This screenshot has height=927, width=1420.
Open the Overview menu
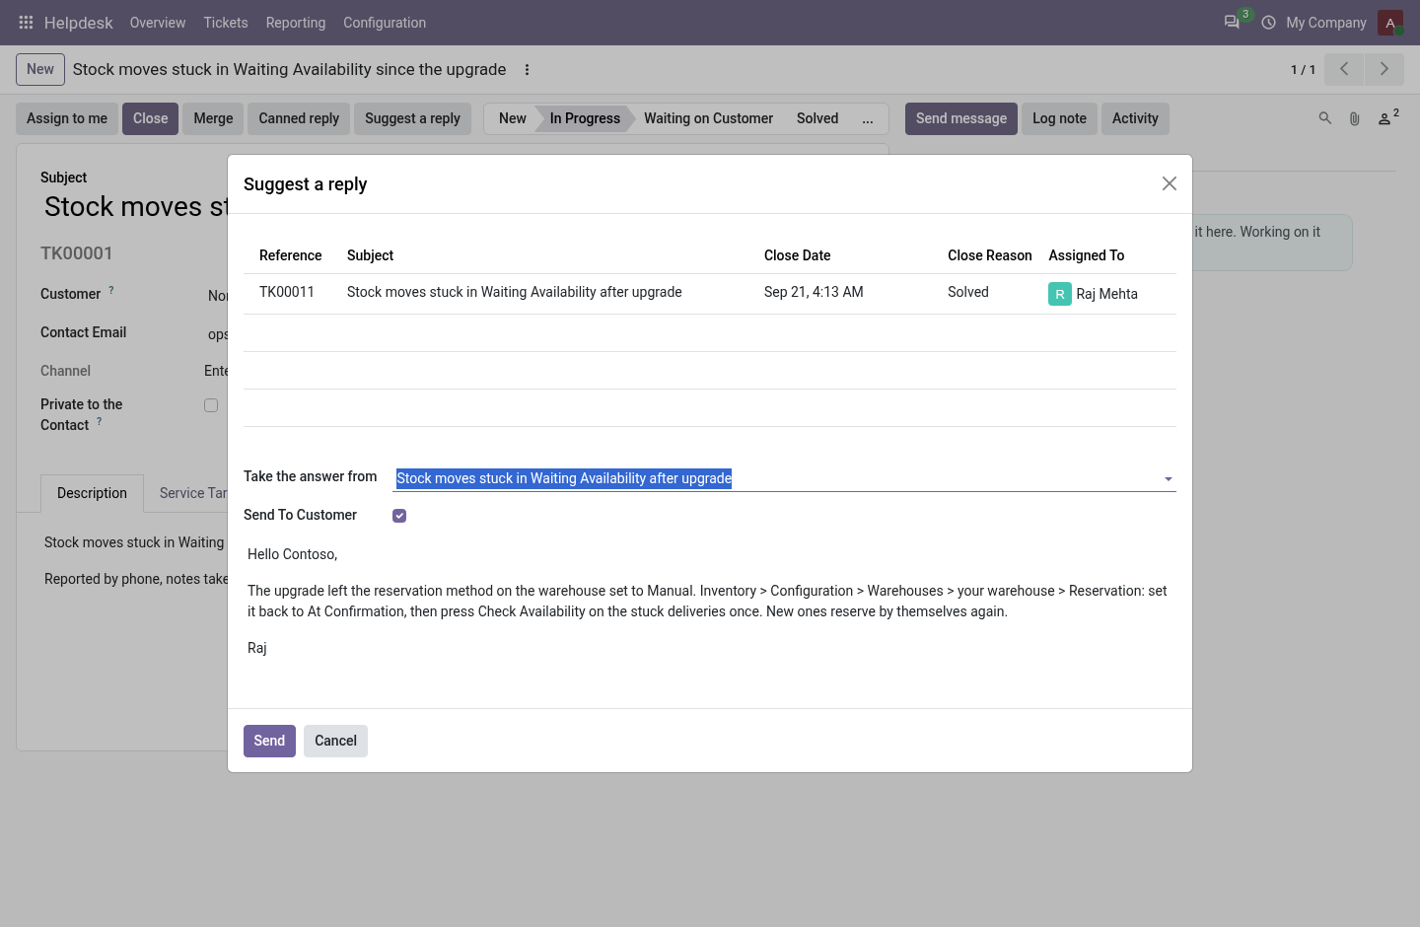pyautogui.click(x=158, y=23)
